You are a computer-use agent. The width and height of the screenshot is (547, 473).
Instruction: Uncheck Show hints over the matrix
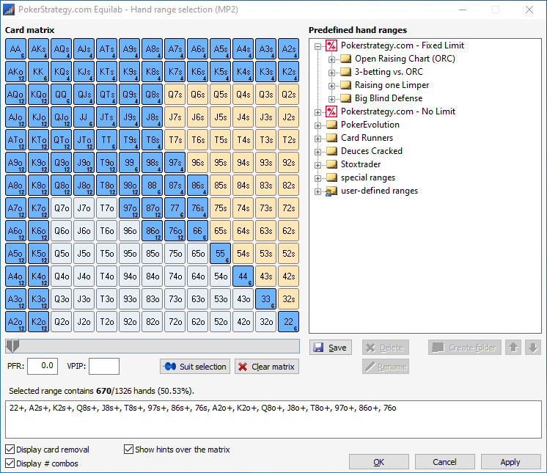(129, 450)
